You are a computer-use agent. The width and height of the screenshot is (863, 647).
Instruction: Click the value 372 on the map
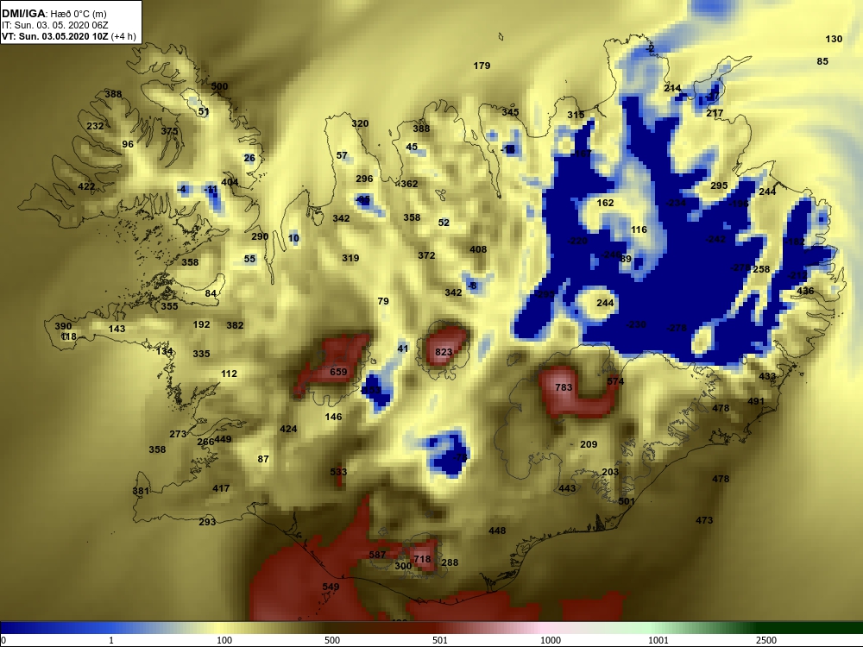(426, 255)
